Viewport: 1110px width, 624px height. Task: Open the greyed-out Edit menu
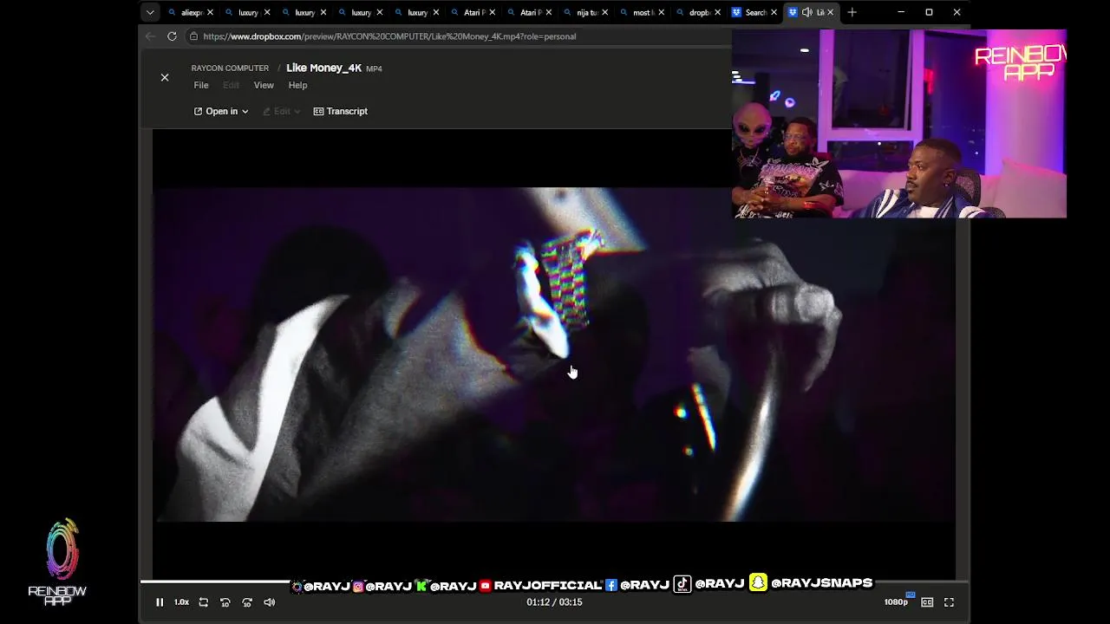[231, 85]
